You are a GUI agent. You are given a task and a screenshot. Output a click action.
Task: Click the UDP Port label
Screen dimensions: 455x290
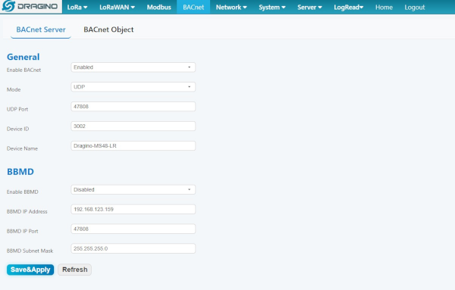[17, 109]
